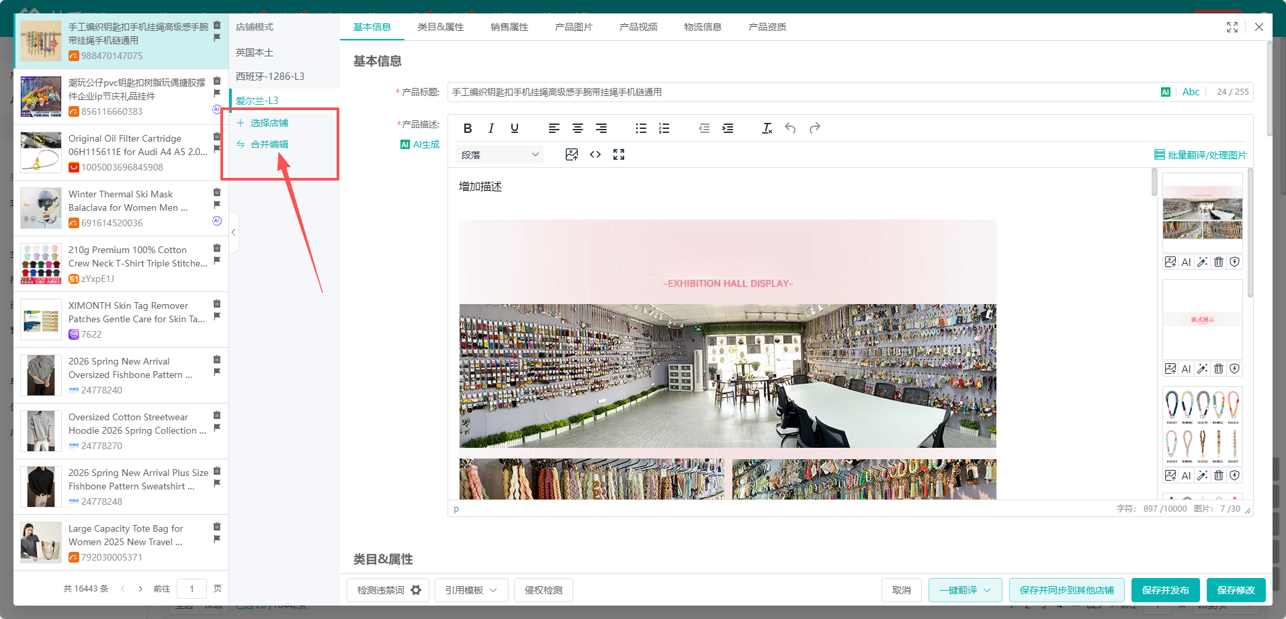
Task: Open the 产品资质 tab
Action: [x=767, y=27]
